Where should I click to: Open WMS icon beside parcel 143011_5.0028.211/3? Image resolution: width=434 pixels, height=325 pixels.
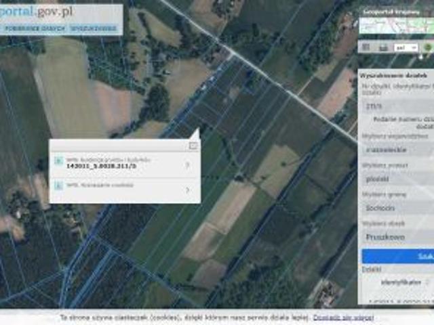(x=58, y=160)
